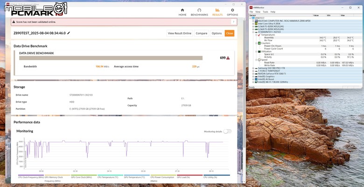Screen dimensions: 364x187
Task: Click the ASUSTeK ROG MAXIMUS motherboard icon
Action: point(256,21)
